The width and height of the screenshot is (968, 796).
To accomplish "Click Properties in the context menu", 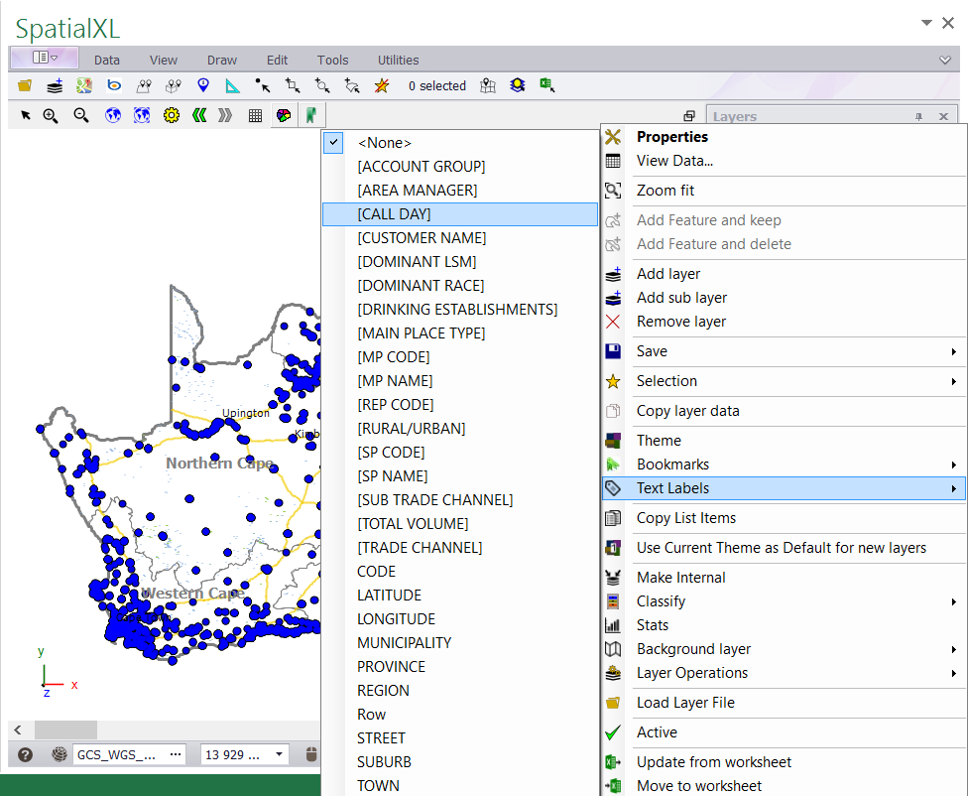I will [x=671, y=137].
